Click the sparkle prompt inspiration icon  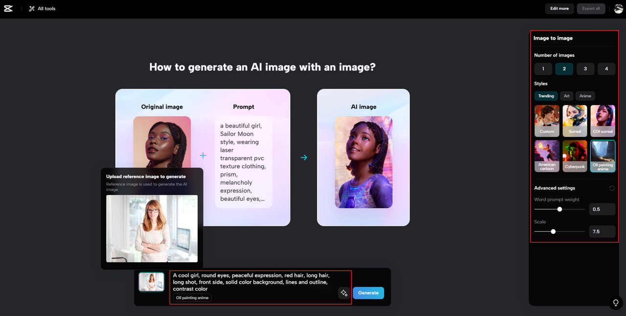pyautogui.click(x=344, y=293)
